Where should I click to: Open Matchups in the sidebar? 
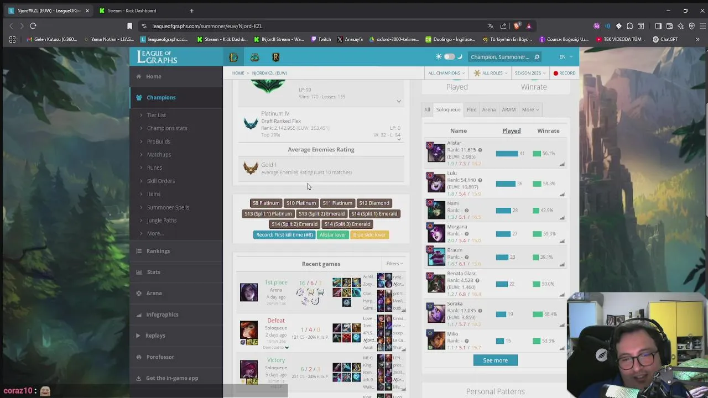click(159, 155)
